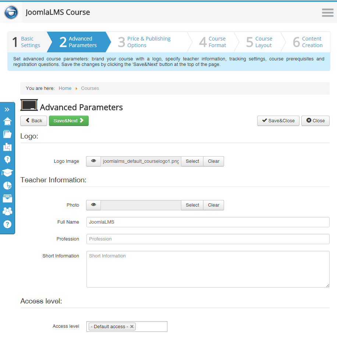Open step 4 Course Format
Image resolution: width=337 pixels, height=337 pixels.
pos(213,42)
